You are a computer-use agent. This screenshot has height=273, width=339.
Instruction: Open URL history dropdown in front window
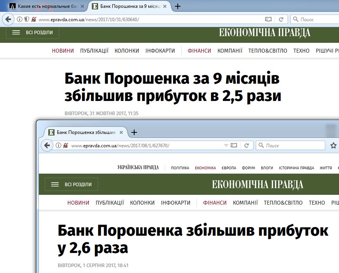pos(226,145)
